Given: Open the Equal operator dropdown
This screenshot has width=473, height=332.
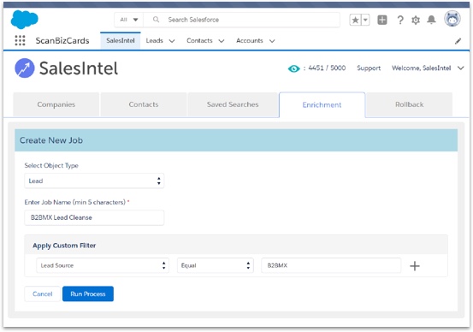Looking at the screenshot, I should pyautogui.click(x=216, y=265).
